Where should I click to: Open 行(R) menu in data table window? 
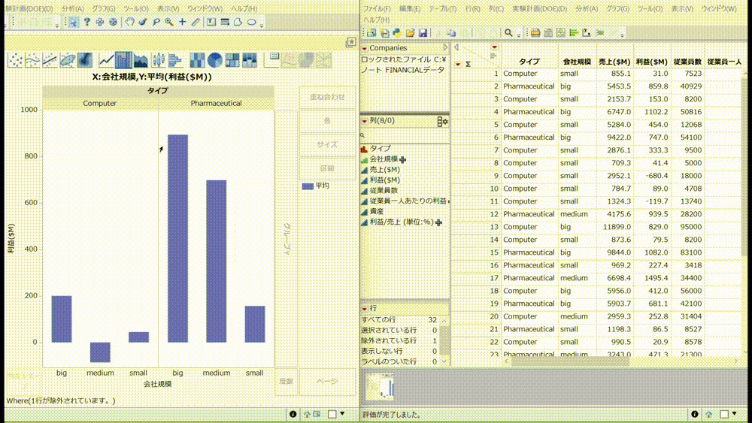click(x=472, y=8)
